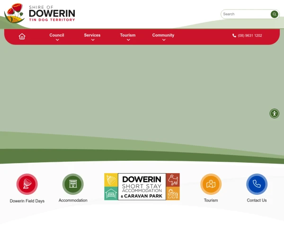The width and height of the screenshot is (284, 227).
Task: Expand the chevron under Services
Action: coord(93,40)
